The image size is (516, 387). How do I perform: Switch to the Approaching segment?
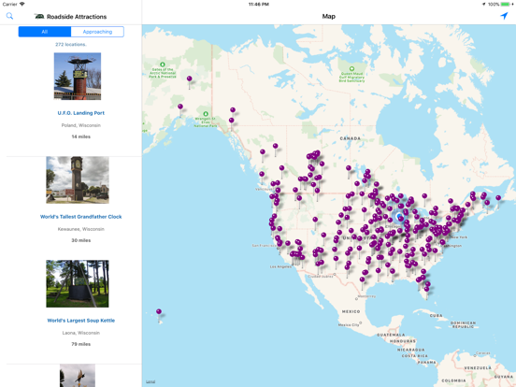(x=97, y=32)
